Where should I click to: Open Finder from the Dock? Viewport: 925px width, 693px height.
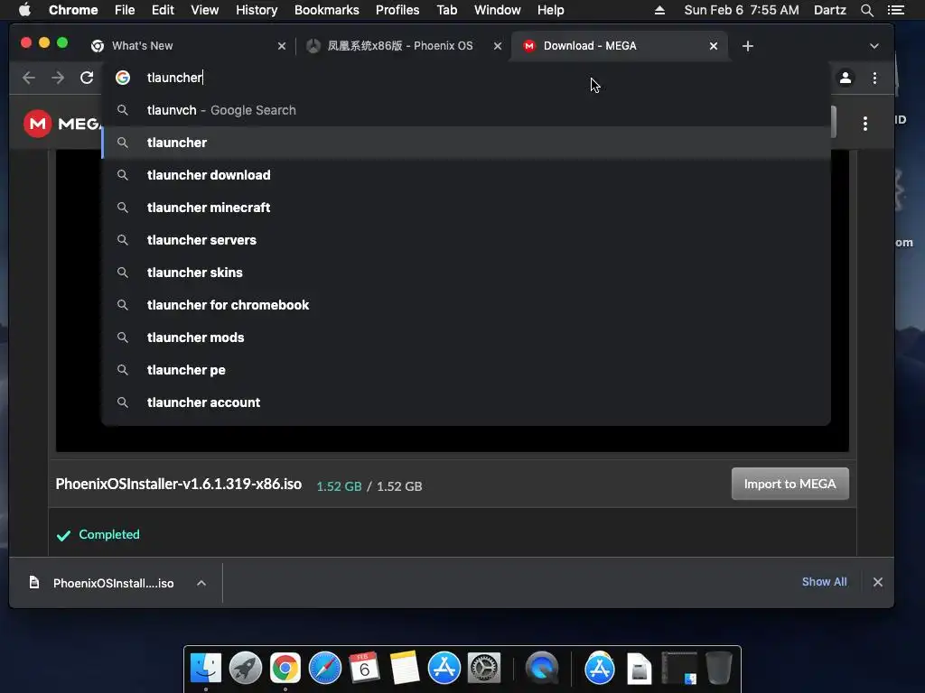(x=206, y=669)
